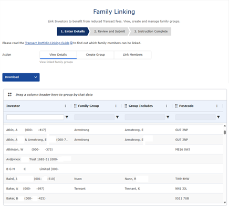Click the IG11 7UB postcode cell
The width and height of the screenshot is (229, 209).
tap(182, 198)
